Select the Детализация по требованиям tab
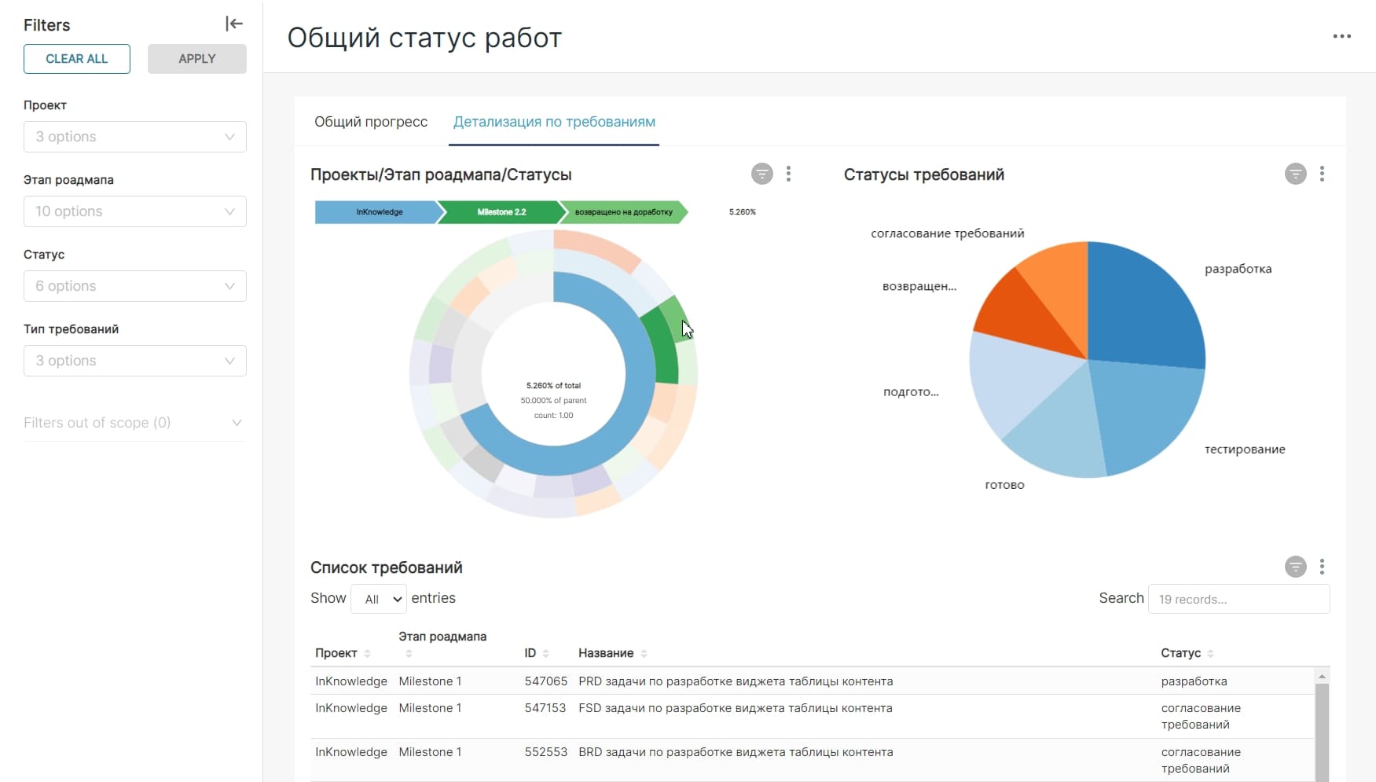Viewport: 1376px width, 782px height. (x=554, y=122)
